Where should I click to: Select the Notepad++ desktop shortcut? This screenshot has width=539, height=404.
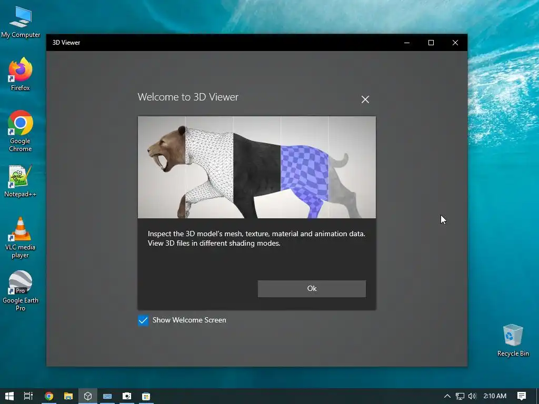pyautogui.click(x=21, y=181)
